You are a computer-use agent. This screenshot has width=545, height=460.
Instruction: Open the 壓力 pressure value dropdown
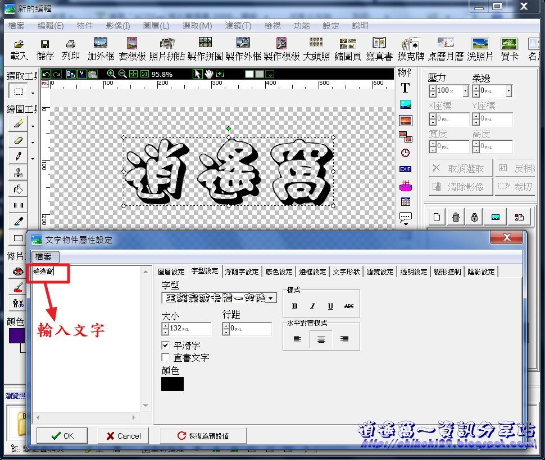(465, 91)
